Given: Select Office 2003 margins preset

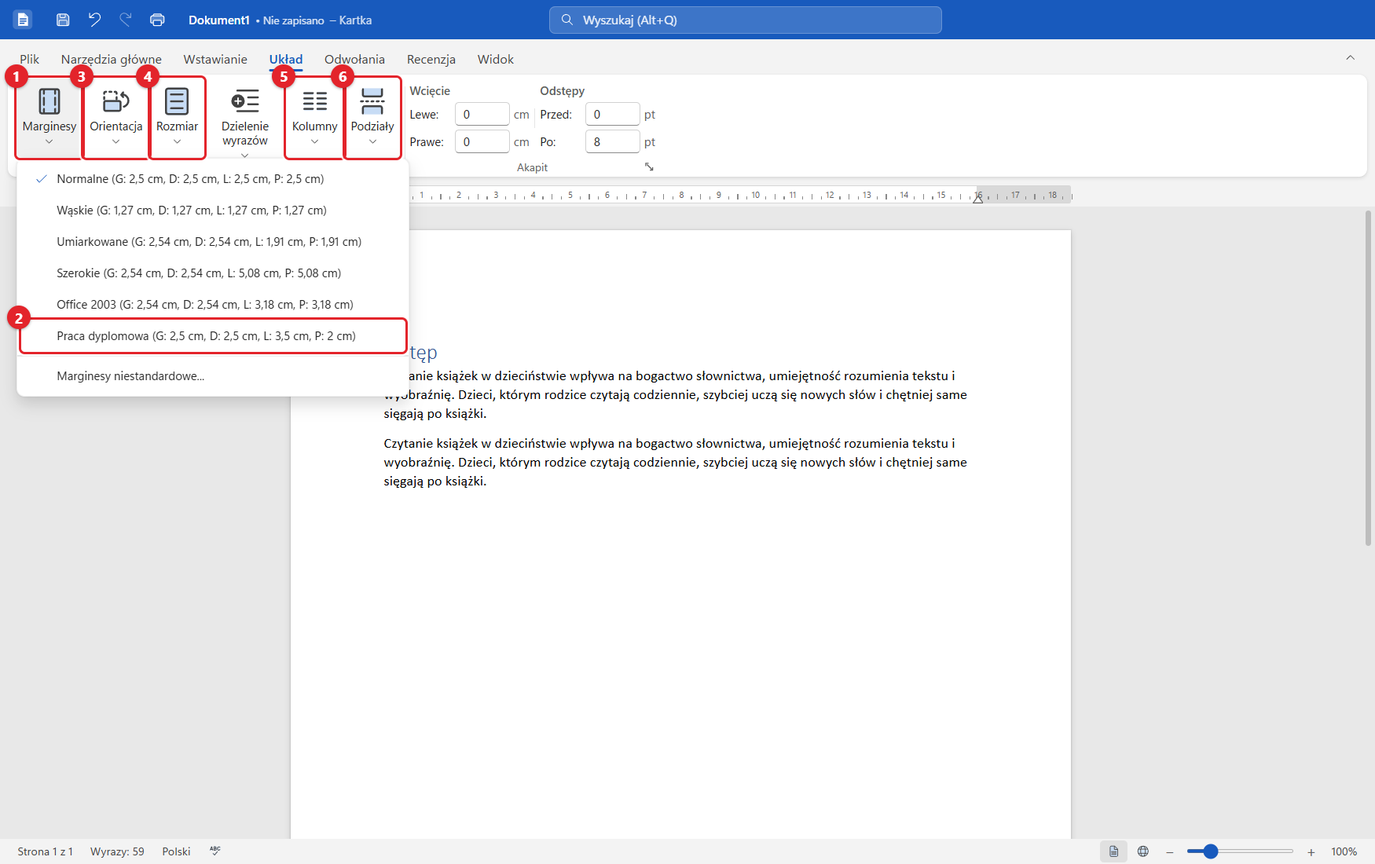Looking at the screenshot, I should (x=212, y=305).
